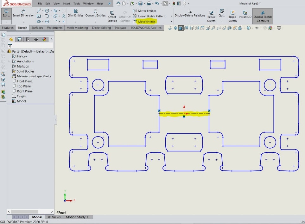Click Linear Sketch Pattern command

[151, 16]
